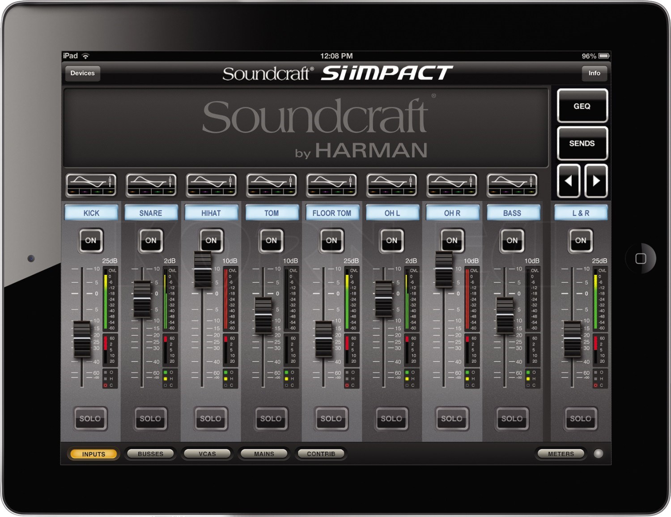This screenshot has width=671, height=517.
Task: Toggle SOLO on the L & R master channel
Action: click(580, 419)
